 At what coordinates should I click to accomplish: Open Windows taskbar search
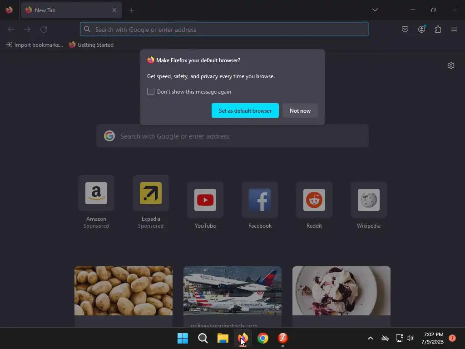click(203, 338)
